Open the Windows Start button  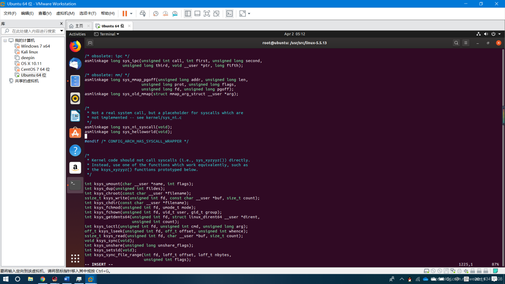6,279
